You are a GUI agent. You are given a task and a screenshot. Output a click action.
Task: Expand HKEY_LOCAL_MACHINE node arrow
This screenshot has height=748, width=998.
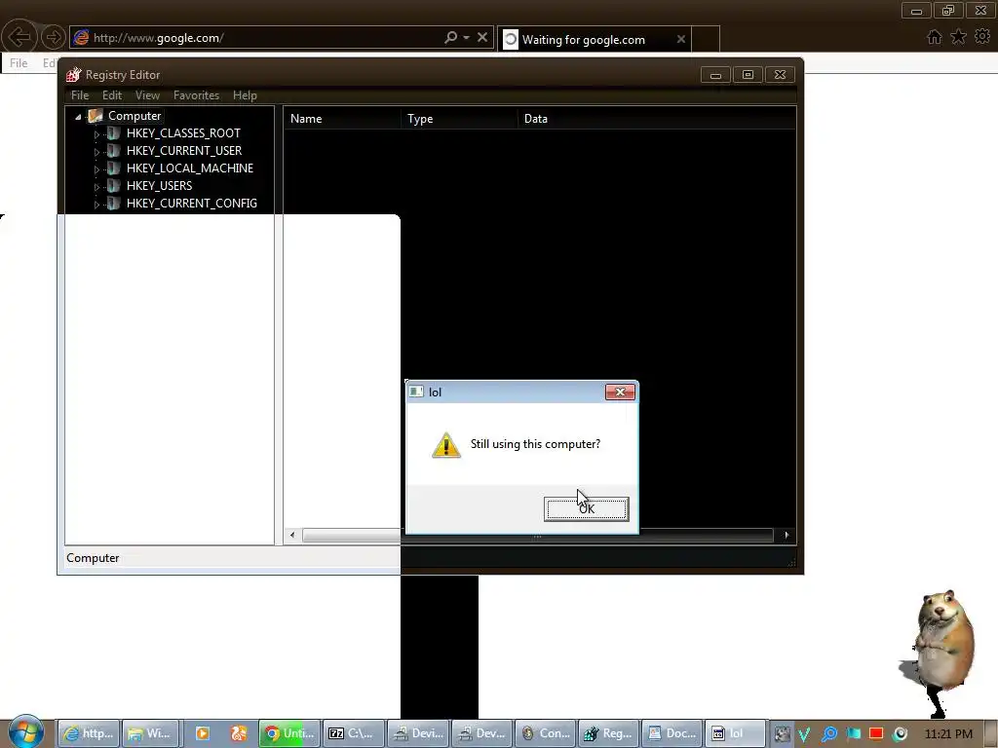coord(96,169)
